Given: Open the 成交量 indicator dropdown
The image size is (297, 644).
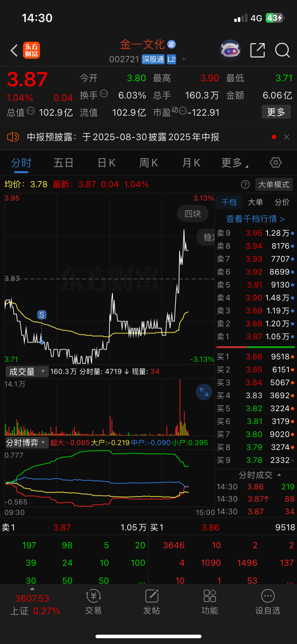Looking at the screenshot, I should click(27, 372).
